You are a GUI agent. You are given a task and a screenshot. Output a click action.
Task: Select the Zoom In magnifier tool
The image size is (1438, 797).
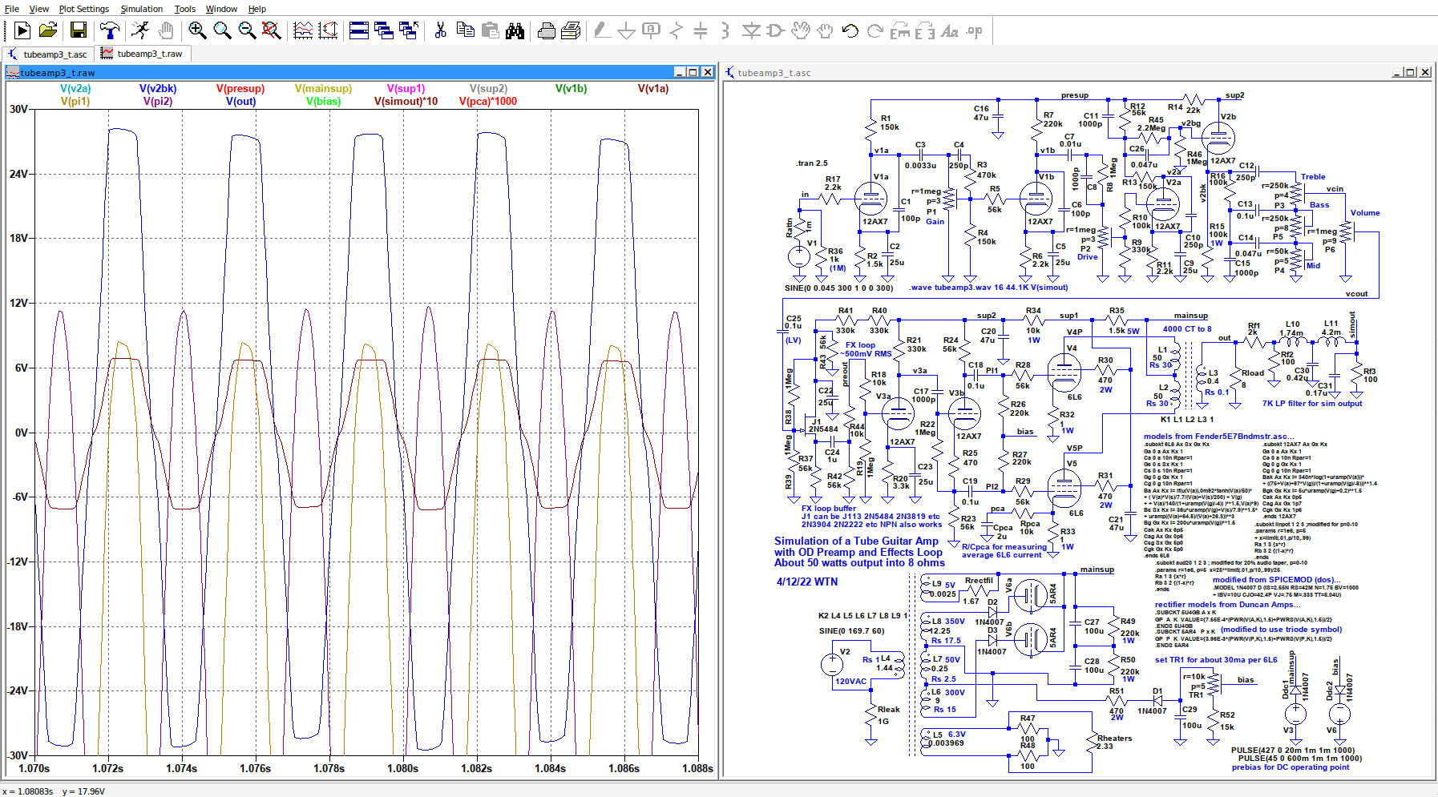(x=197, y=30)
